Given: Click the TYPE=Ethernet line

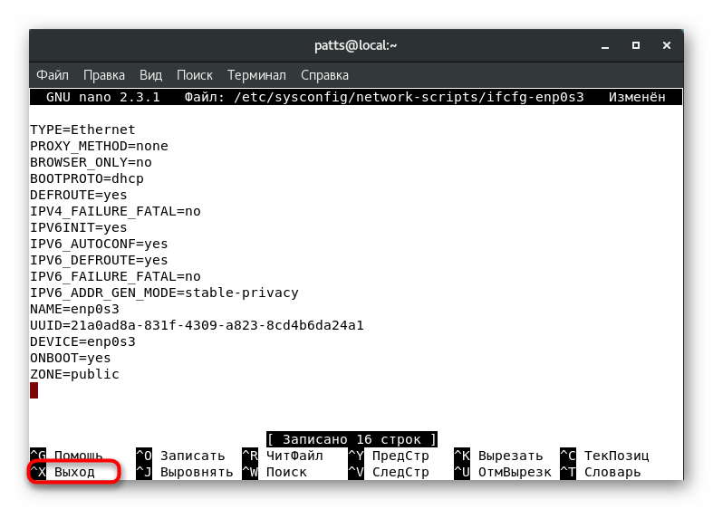Looking at the screenshot, I should tap(82, 130).
